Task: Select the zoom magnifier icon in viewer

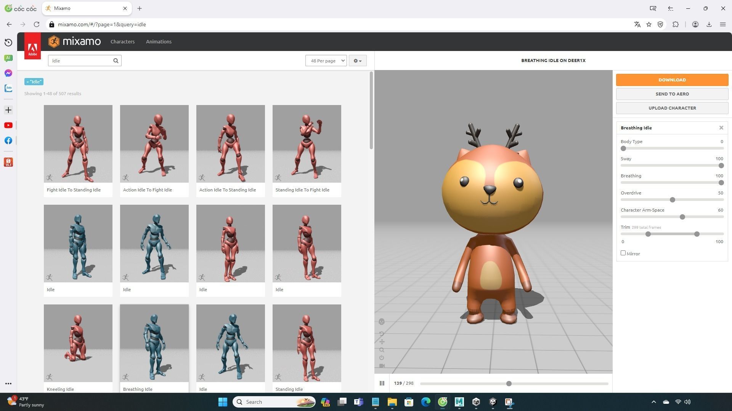Action: click(382, 350)
